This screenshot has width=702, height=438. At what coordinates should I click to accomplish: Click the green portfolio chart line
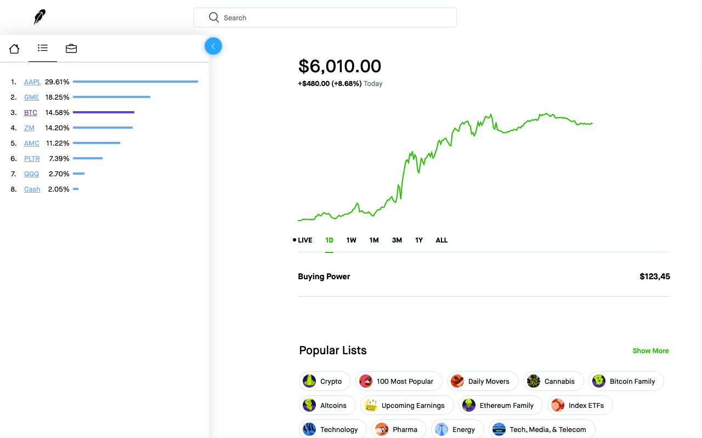pyautogui.click(x=445, y=167)
